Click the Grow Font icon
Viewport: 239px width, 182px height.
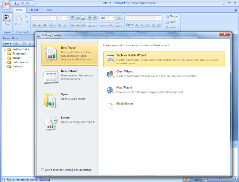pyautogui.click(x=60, y=25)
